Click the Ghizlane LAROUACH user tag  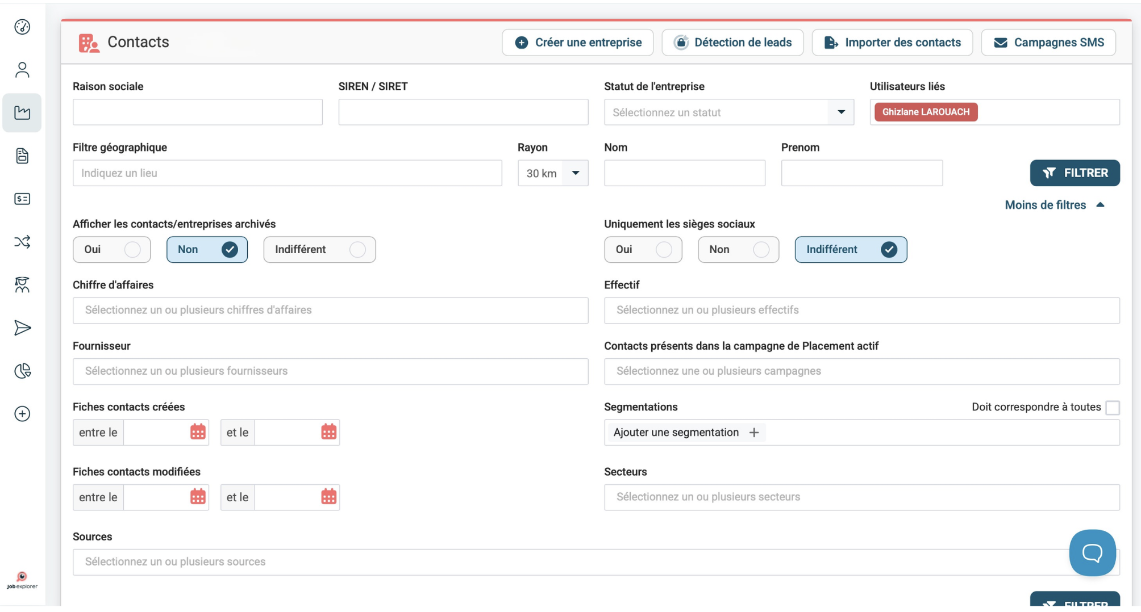click(x=926, y=112)
